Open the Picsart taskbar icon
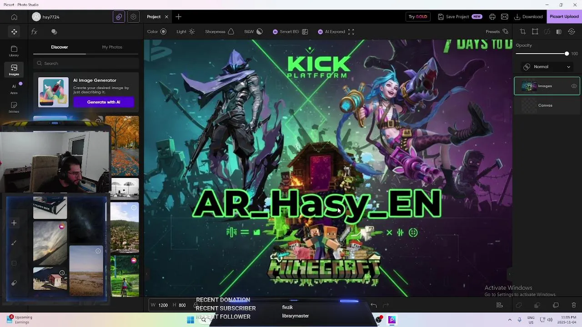This screenshot has width=582, height=327. (391, 320)
